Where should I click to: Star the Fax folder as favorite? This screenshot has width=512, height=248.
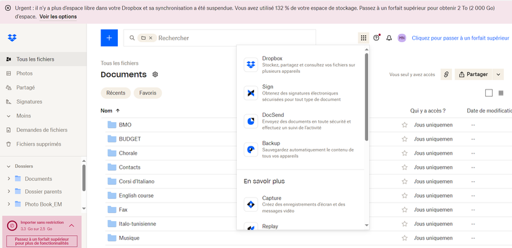[x=404, y=210]
